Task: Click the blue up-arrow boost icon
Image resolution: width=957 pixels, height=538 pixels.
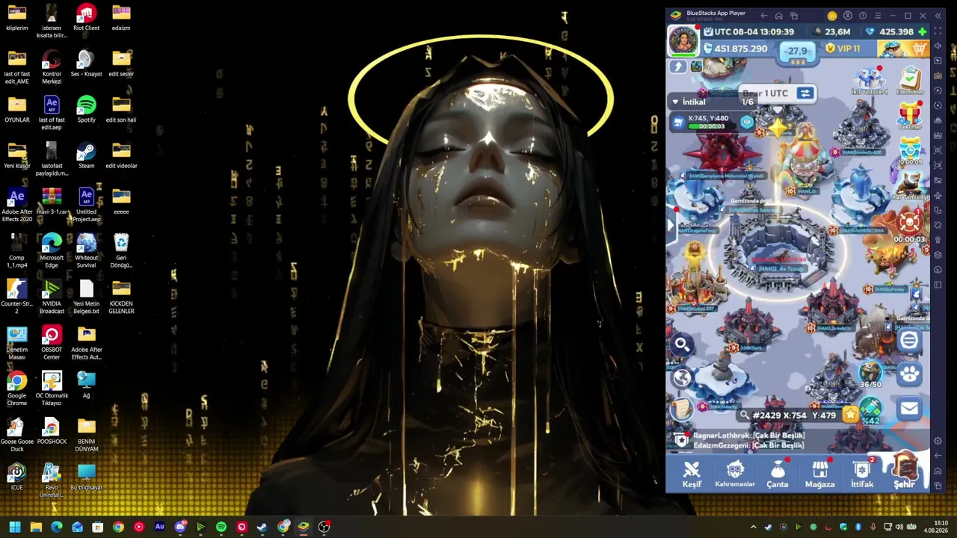Action: pyautogui.click(x=678, y=67)
